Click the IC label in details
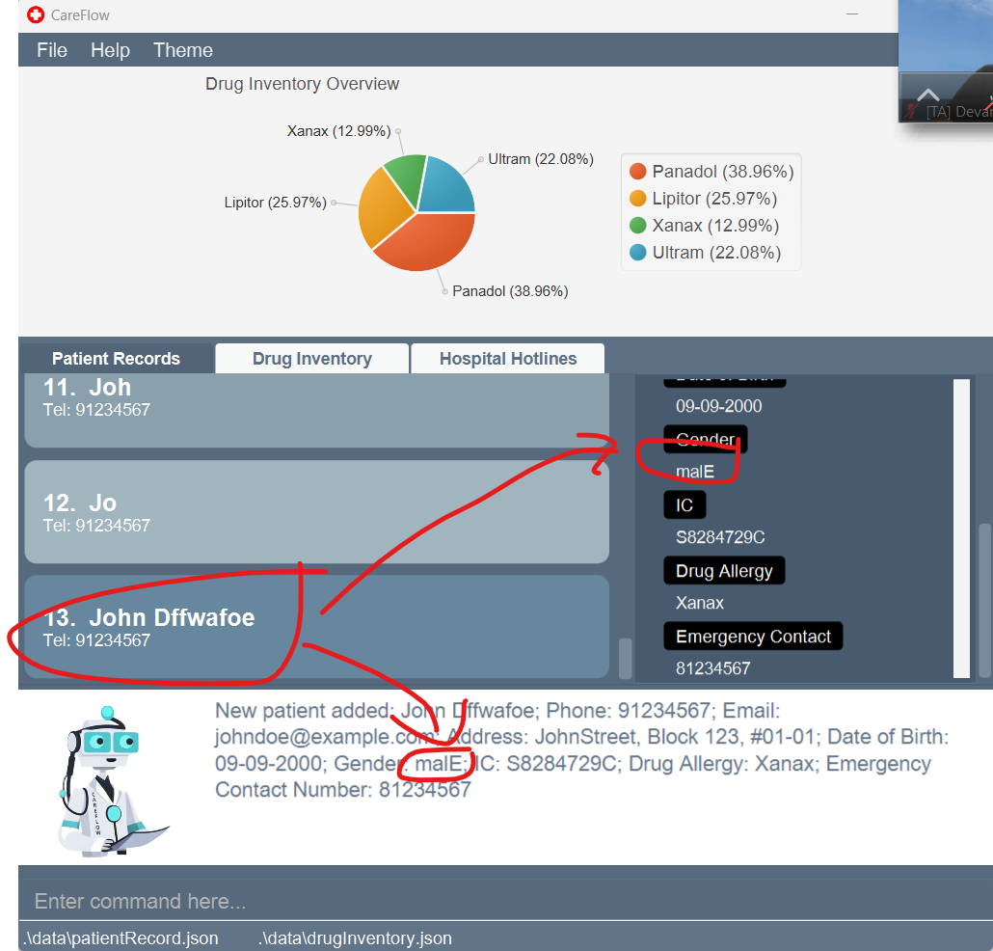This screenshot has width=993, height=951. click(x=684, y=505)
